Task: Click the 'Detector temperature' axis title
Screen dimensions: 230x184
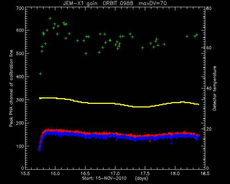Action: [215, 88]
